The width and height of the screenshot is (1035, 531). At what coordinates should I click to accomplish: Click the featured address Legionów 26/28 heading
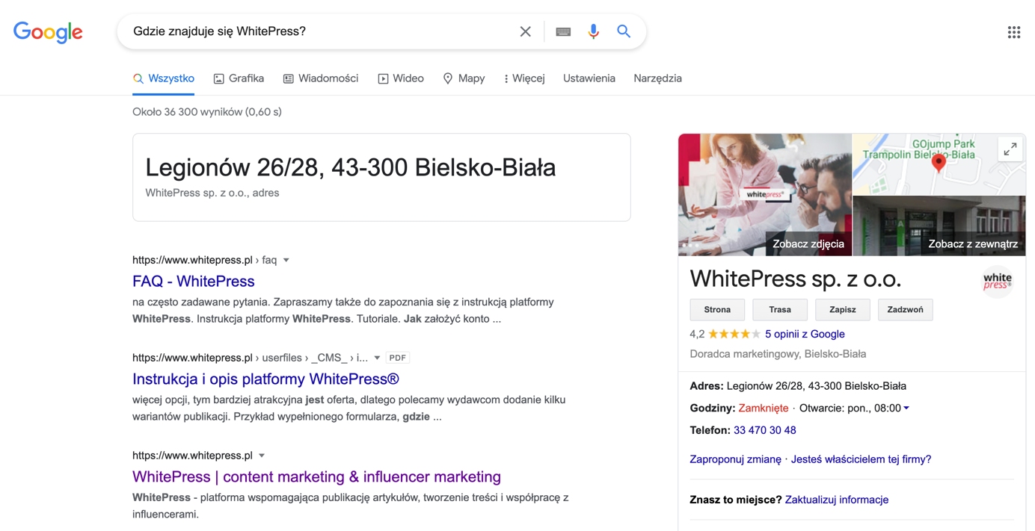(x=351, y=168)
